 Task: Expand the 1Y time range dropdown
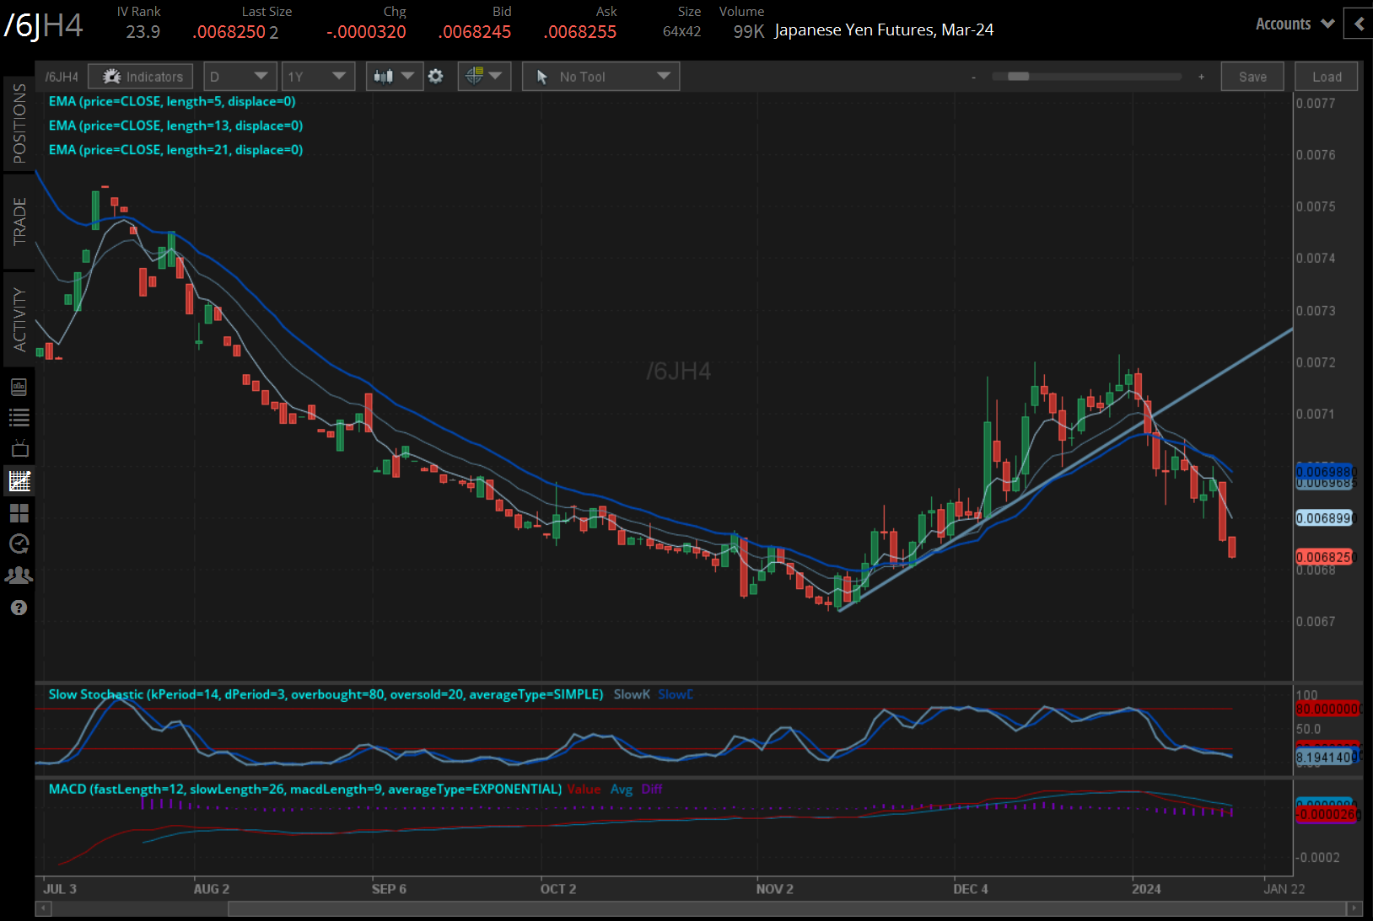point(317,77)
